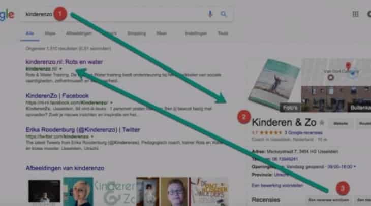Open the Google apps grid icon
371x206 pixels.
pos(355,14)
